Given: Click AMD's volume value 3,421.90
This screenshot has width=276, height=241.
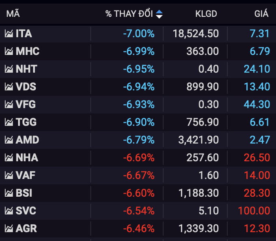Looking at the screenshot, I should tap(198, 140).
